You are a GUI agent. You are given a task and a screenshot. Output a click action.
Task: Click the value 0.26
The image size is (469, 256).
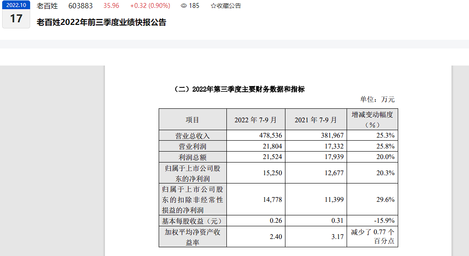coord(276,221)
